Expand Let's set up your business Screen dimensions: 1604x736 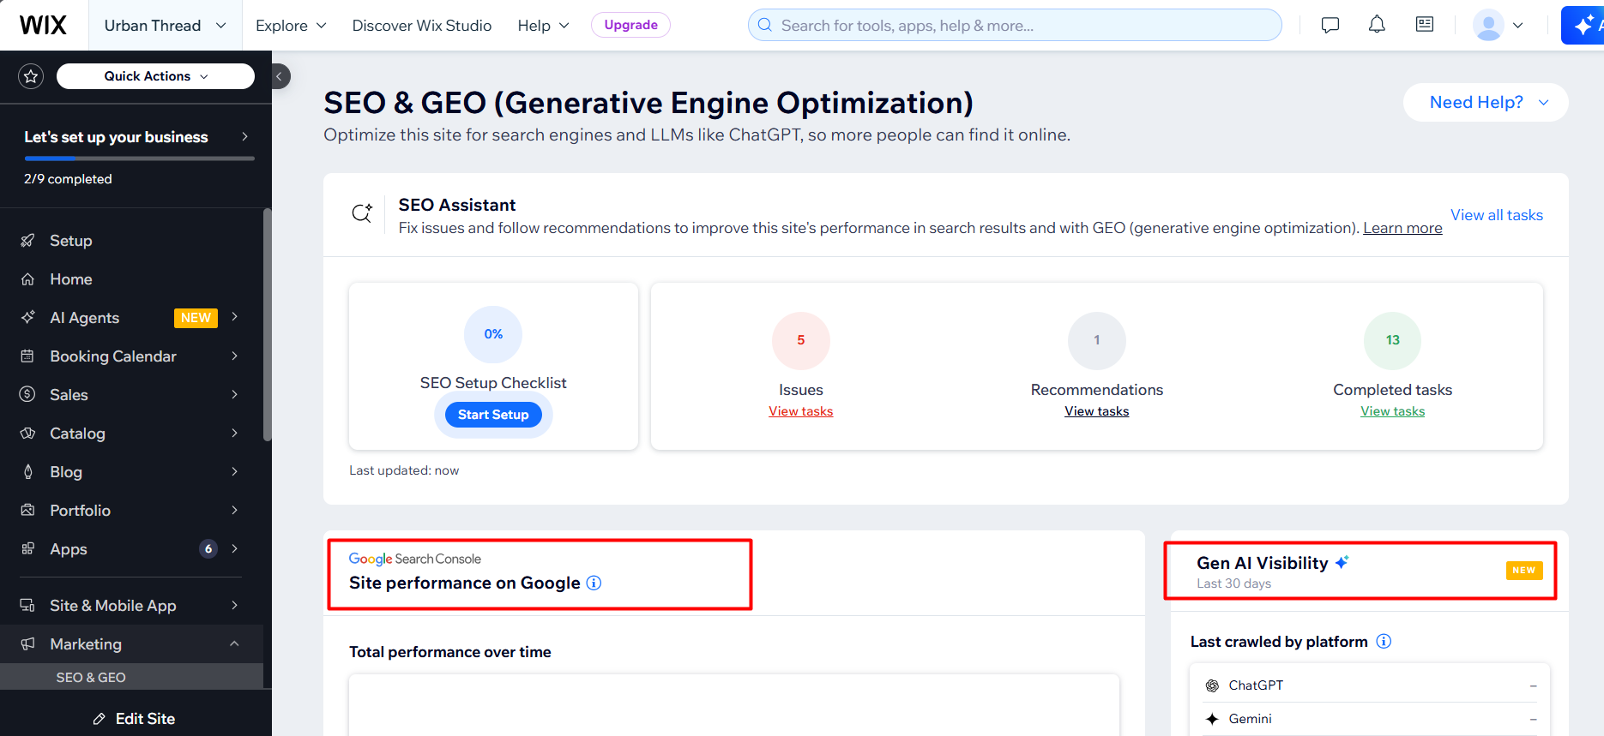tap(137, 137)
